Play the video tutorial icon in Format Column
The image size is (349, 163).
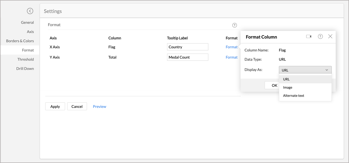coord(309,37)
